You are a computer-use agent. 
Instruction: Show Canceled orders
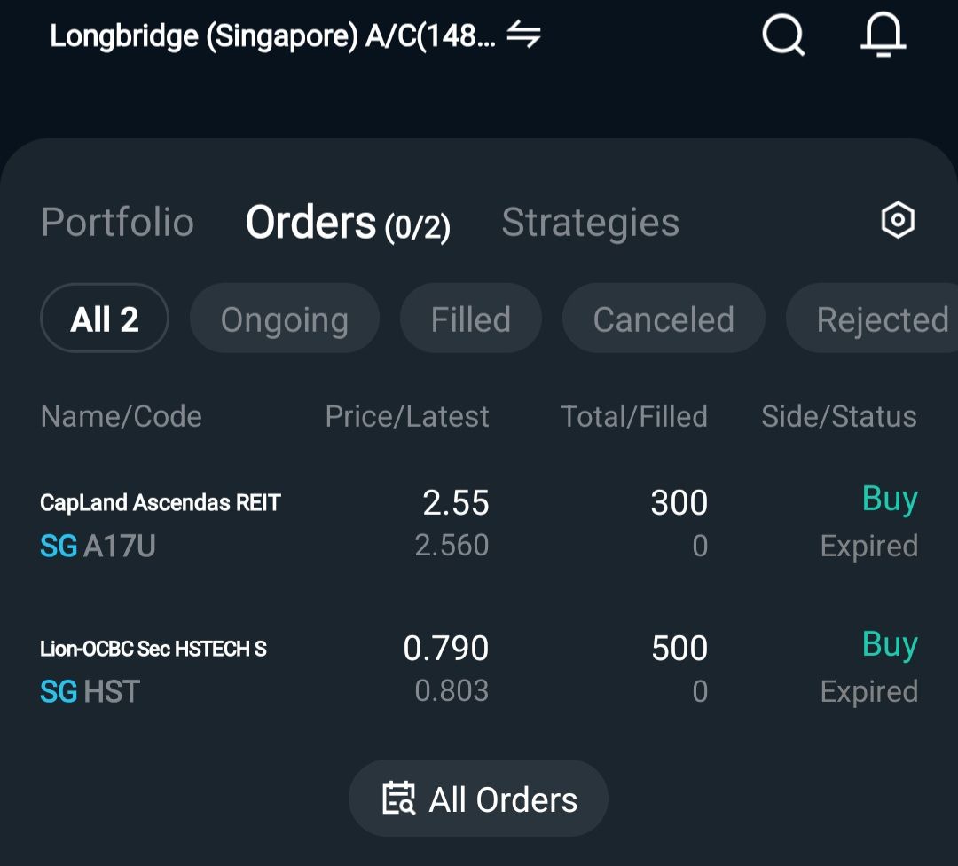point(663,319)
